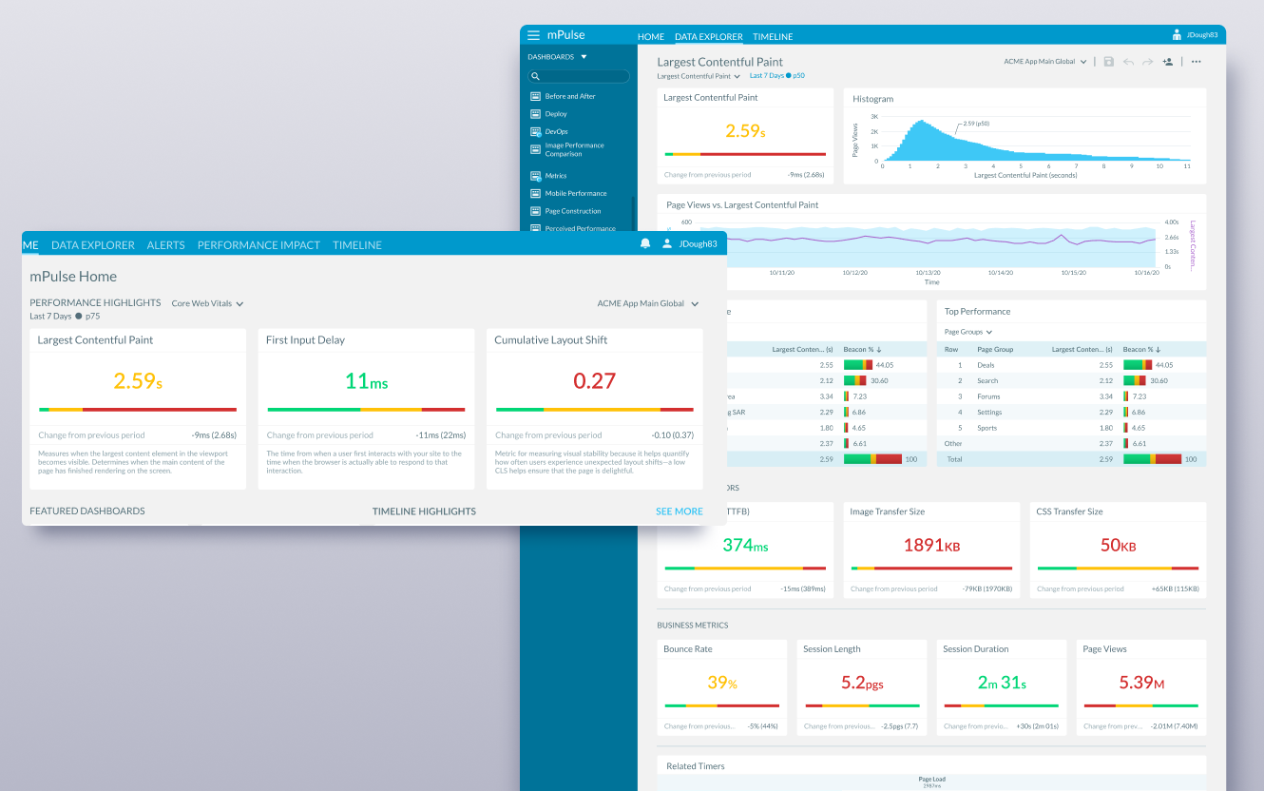
Task: Click the Related Timers panel heading
Action: [x=696, y=766]
